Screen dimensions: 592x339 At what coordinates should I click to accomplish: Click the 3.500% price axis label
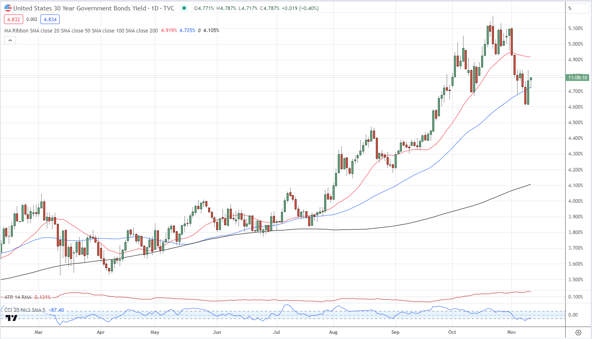(x=576, y=280)
